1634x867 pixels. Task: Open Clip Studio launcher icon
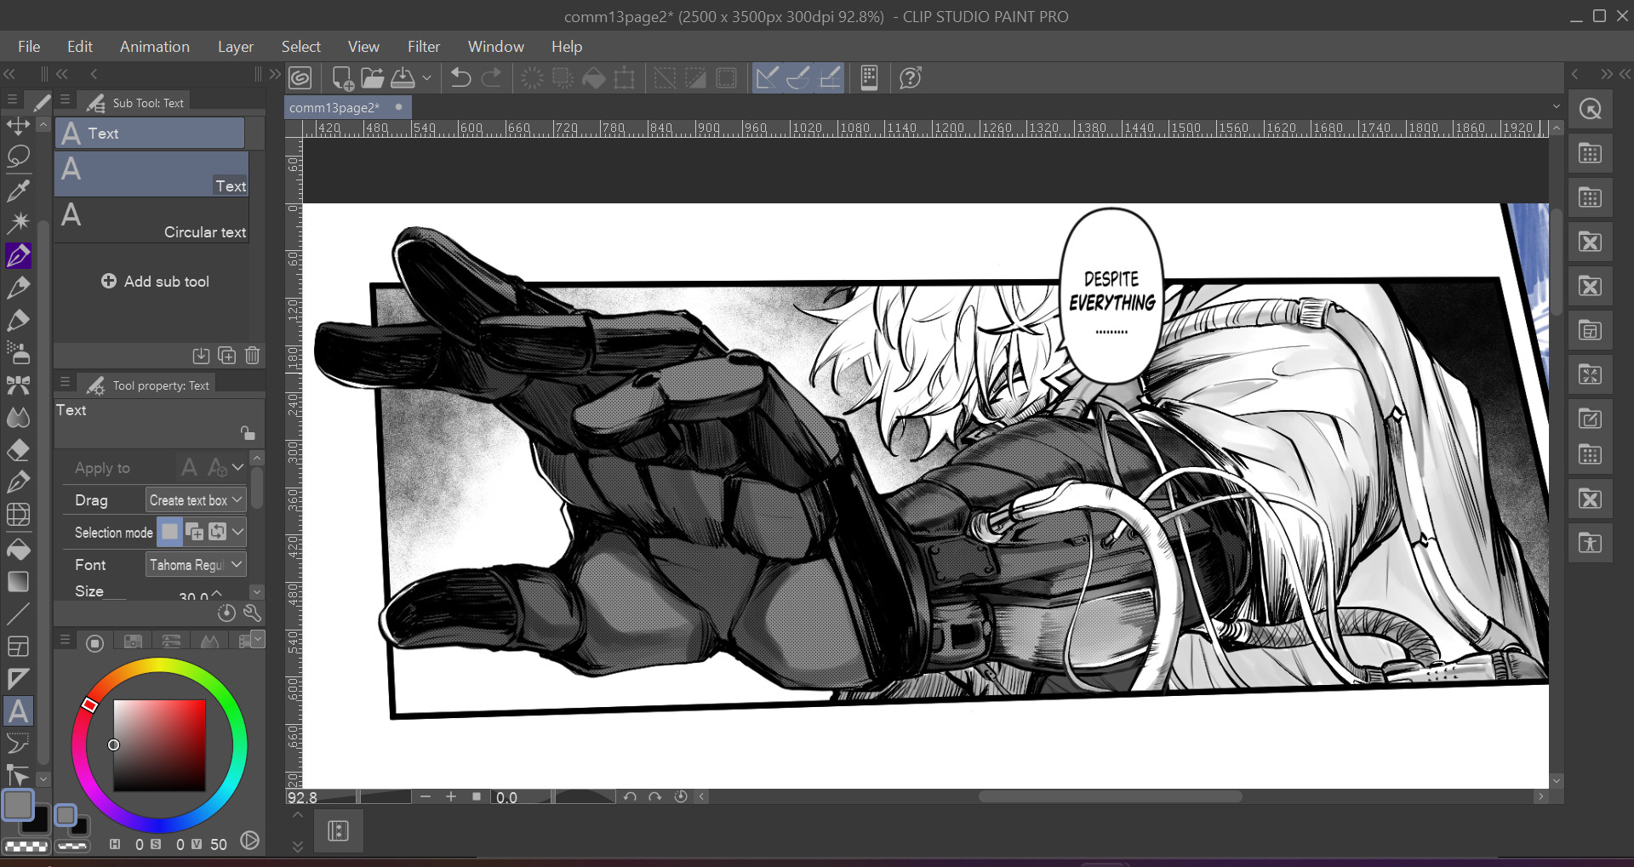coord(300,78)
